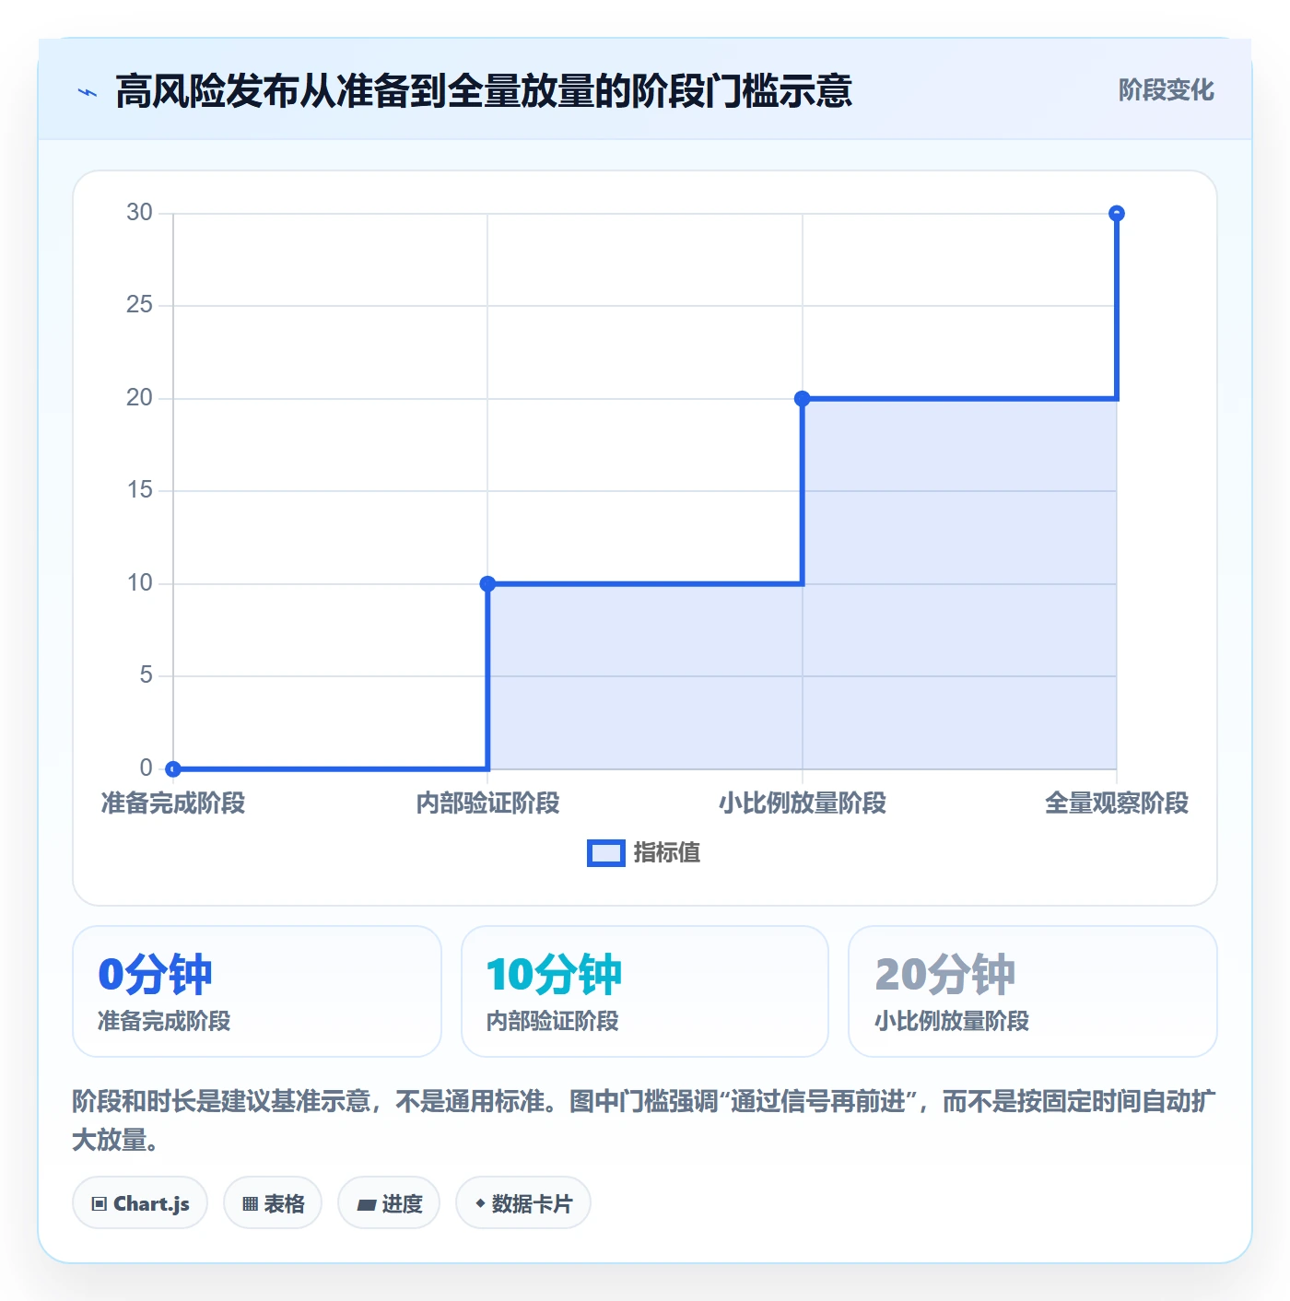Click the 表格 tag
The image size is (1290, 1301).
[273, 1202]
